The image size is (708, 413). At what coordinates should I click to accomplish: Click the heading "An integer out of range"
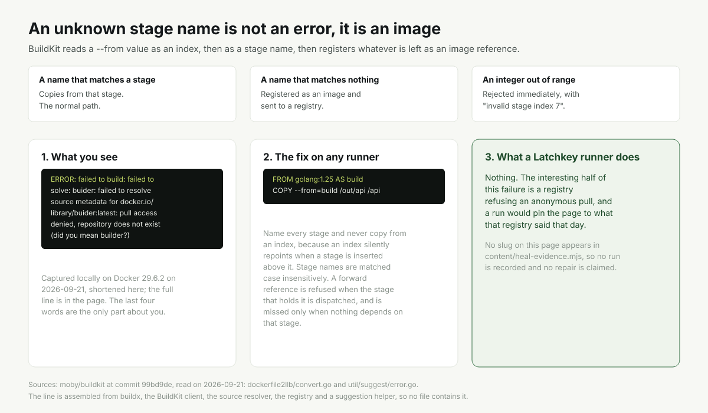529,80
